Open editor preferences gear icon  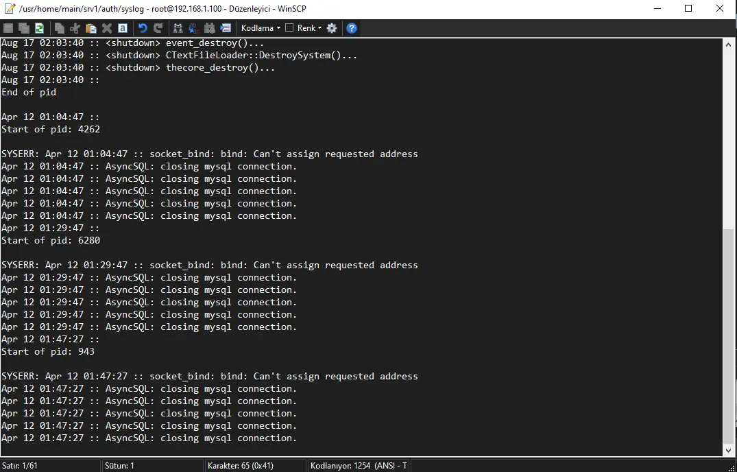point(332,28)
